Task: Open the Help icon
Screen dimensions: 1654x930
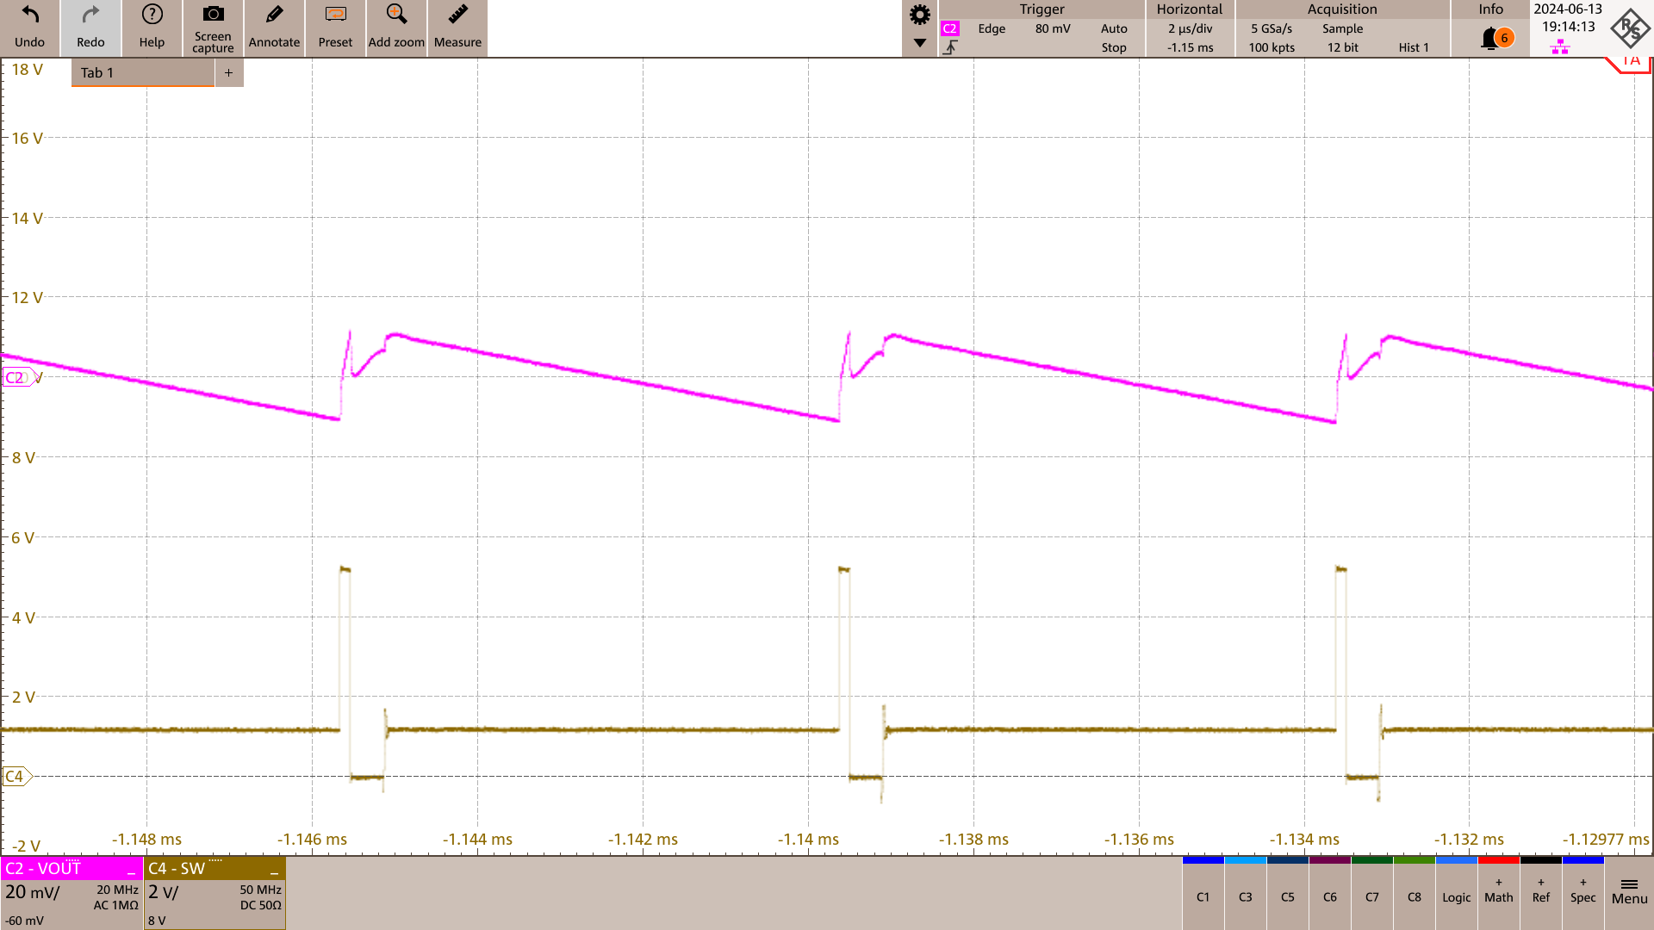Action: pos(152,28)
